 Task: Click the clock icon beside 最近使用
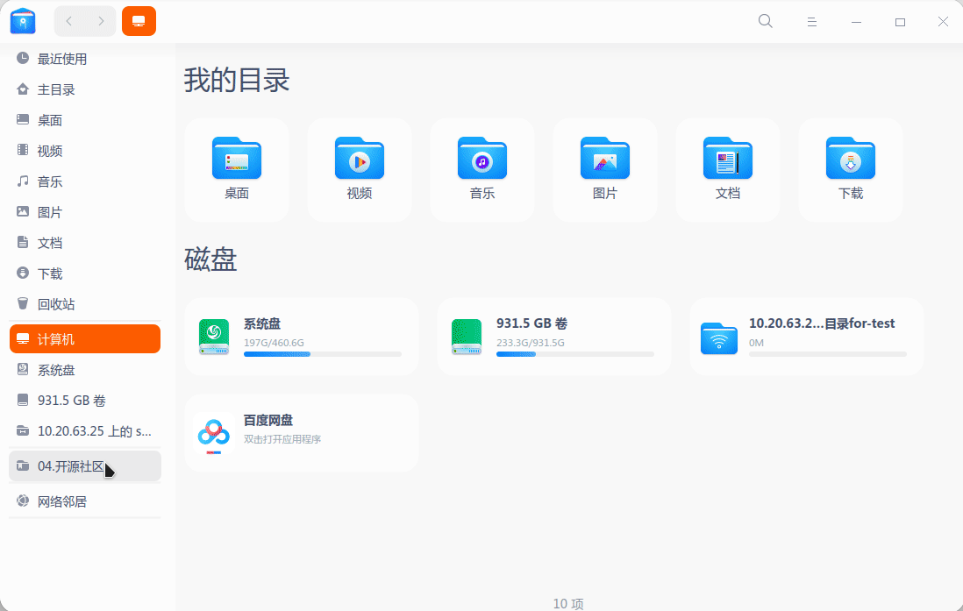pyautogui.click(x=23, y=59)
